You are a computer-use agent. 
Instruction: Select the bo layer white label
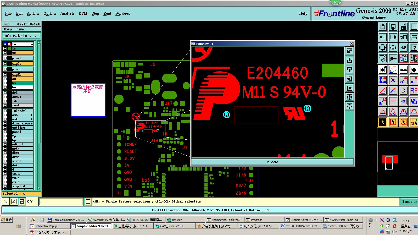point(22,87)
